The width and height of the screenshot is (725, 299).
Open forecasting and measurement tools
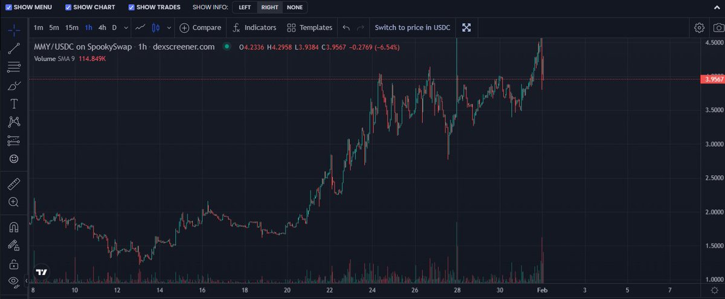click(13, 140)
